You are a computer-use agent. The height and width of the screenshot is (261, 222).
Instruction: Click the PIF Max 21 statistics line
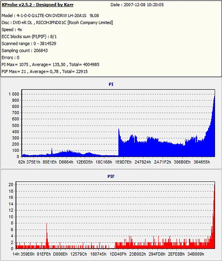pos(45,72)
